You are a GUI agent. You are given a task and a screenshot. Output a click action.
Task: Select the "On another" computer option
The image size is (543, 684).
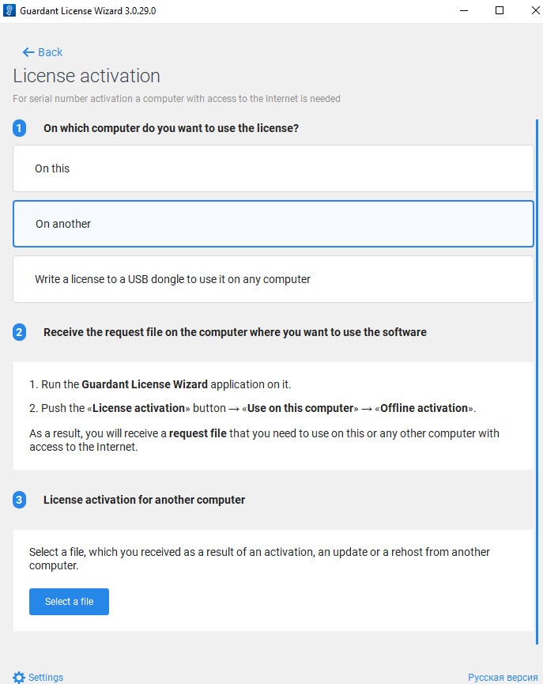[x=273, y=224]
